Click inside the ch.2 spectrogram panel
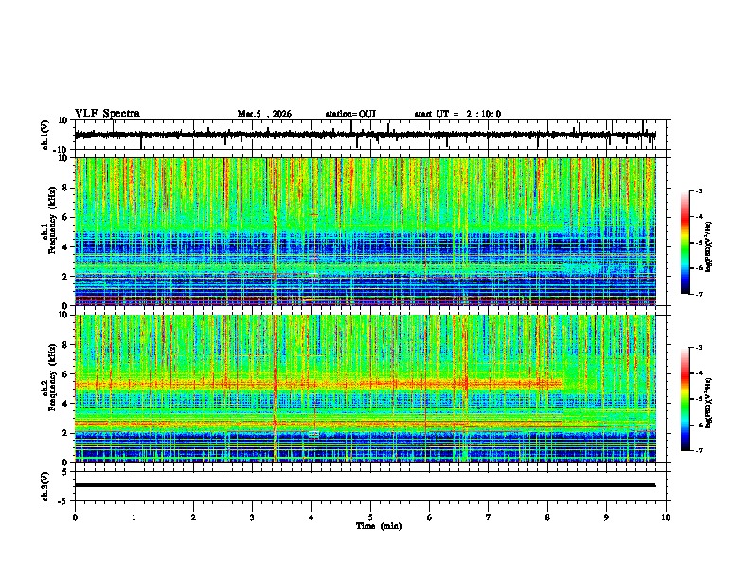Screen dimensions: 750x580 click(365, 389)
